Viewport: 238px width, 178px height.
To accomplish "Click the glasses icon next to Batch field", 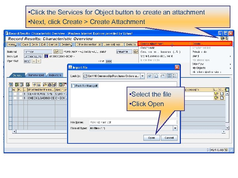I will pyautogui.click(x=136, y=52).
